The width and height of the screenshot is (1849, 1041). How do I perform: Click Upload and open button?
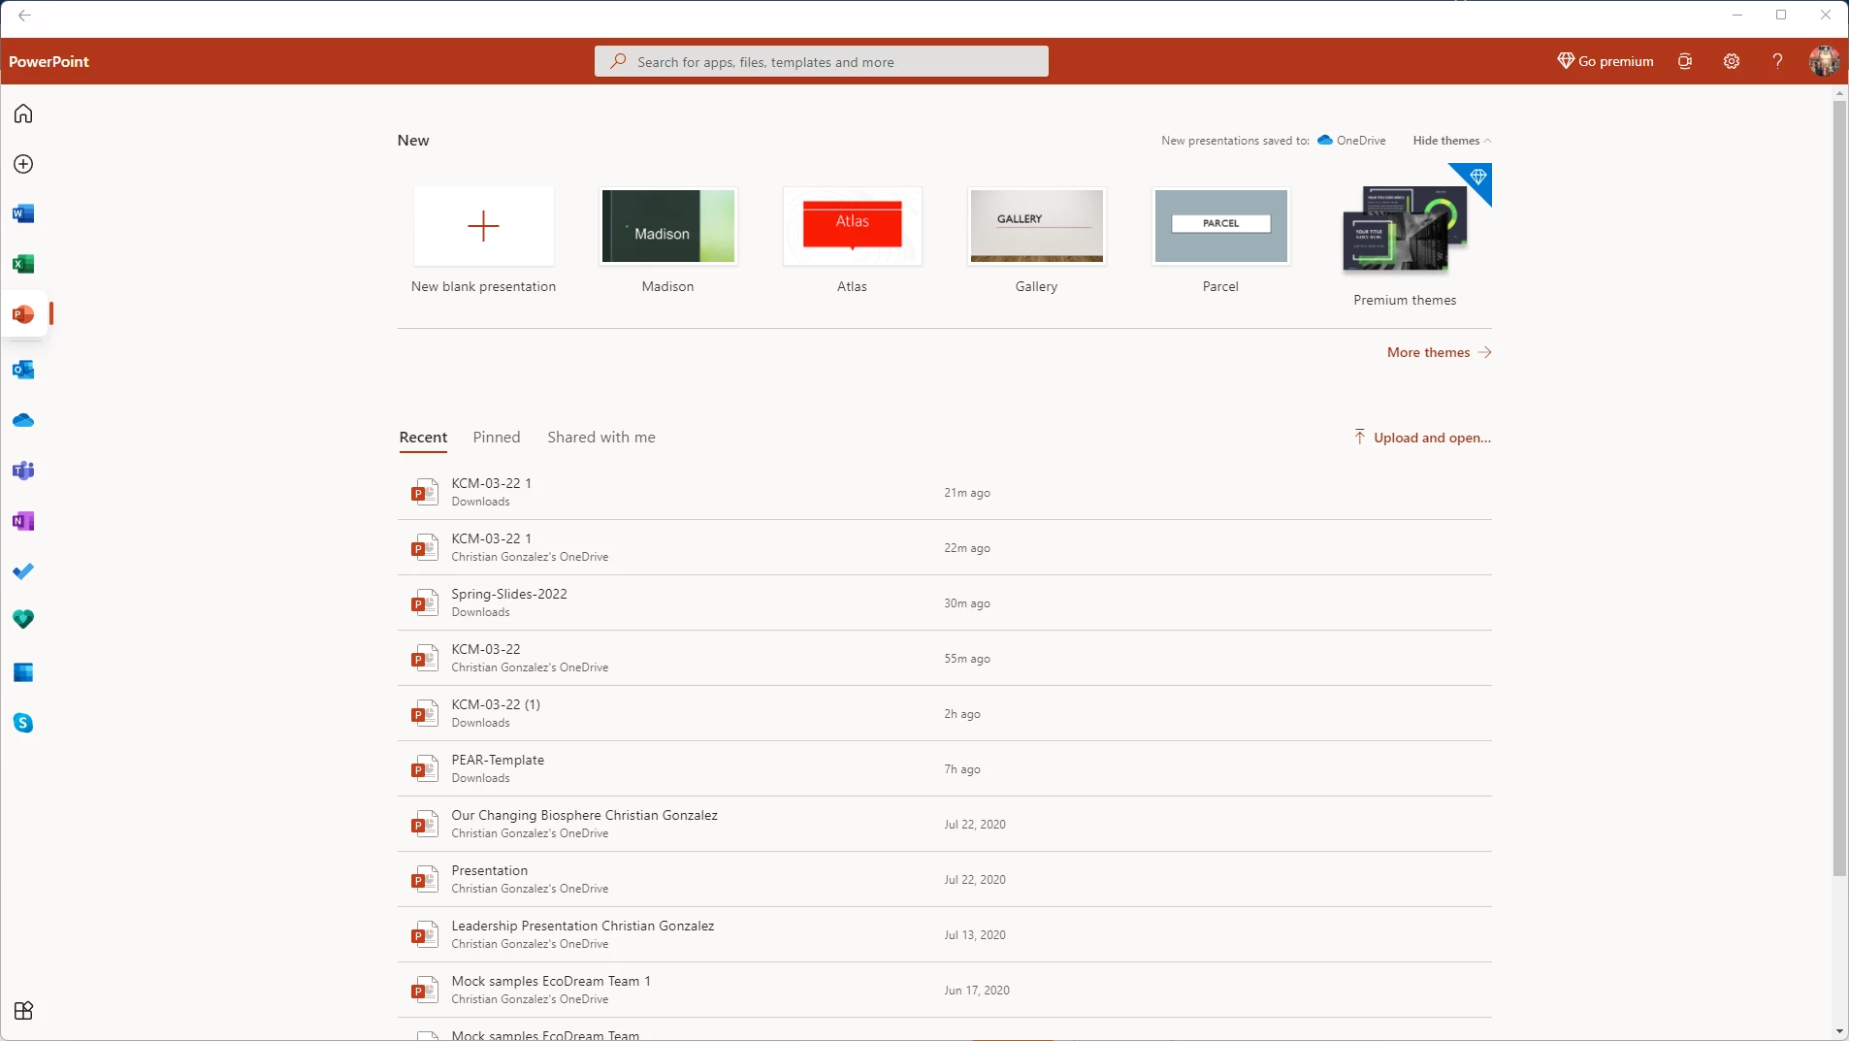click(1422, 438)
